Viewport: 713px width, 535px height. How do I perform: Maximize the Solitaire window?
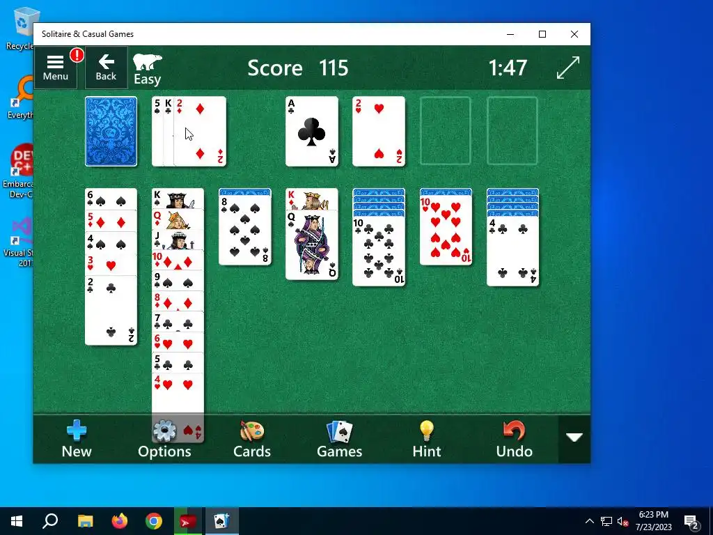point(542,34)
